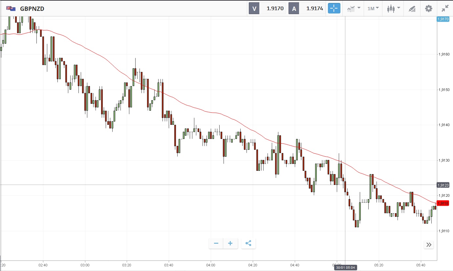
Task: Toggle the crosshair cursor tool
Action: (x=334, y=9)
